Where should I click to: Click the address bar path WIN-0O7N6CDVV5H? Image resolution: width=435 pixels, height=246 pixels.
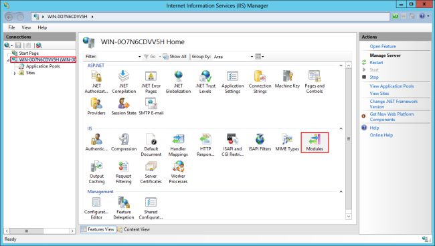click(x=67, y=17)
